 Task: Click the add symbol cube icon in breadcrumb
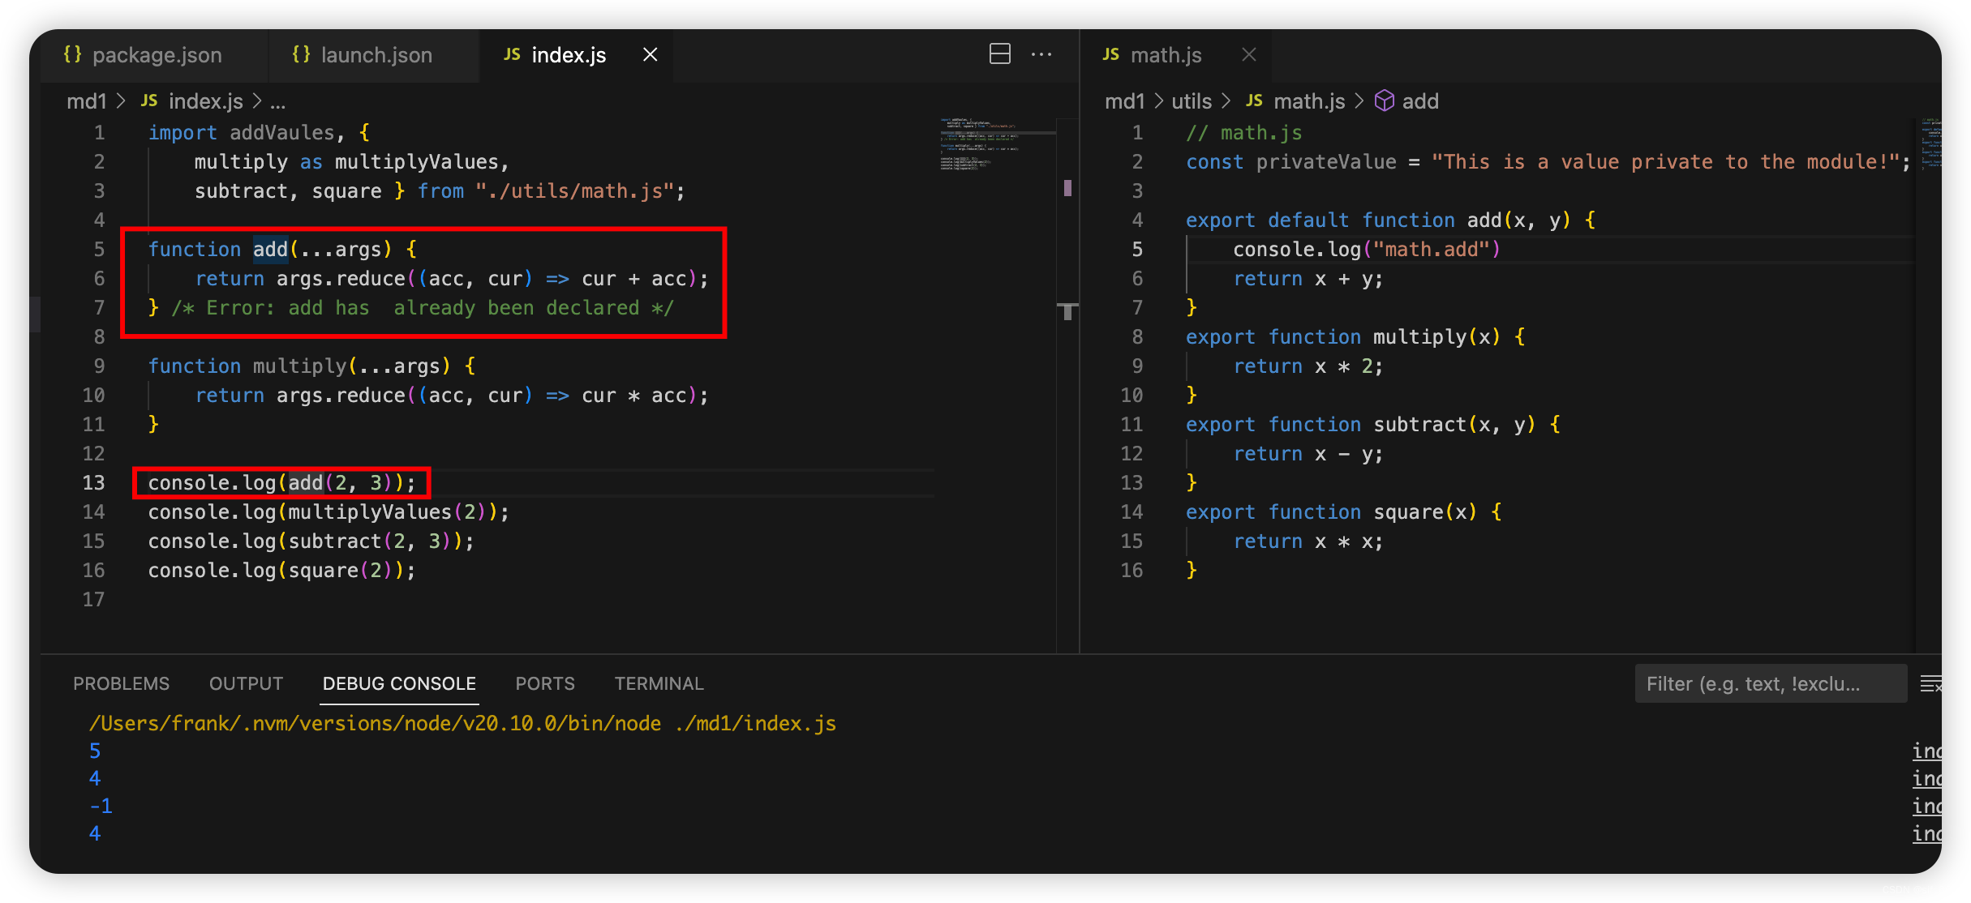(1385, 101)
